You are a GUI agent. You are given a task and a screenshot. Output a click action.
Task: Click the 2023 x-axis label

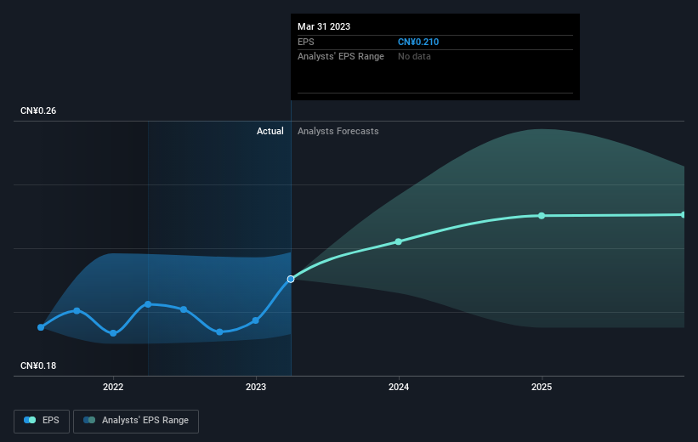[x=256, y=387]
